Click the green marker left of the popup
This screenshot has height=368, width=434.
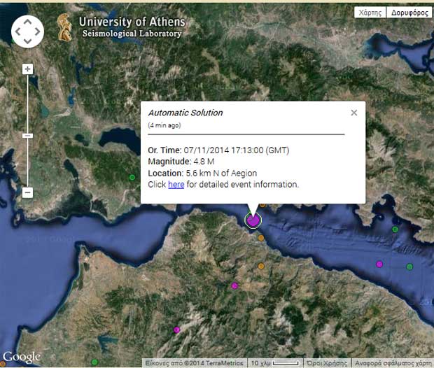click(x=132, y=178)
